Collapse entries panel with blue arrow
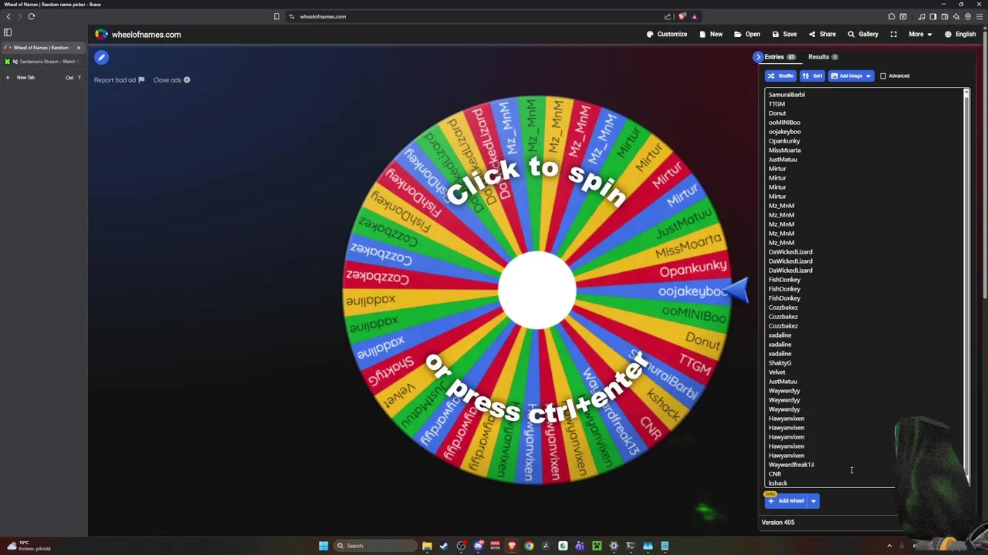 point(758,57)
